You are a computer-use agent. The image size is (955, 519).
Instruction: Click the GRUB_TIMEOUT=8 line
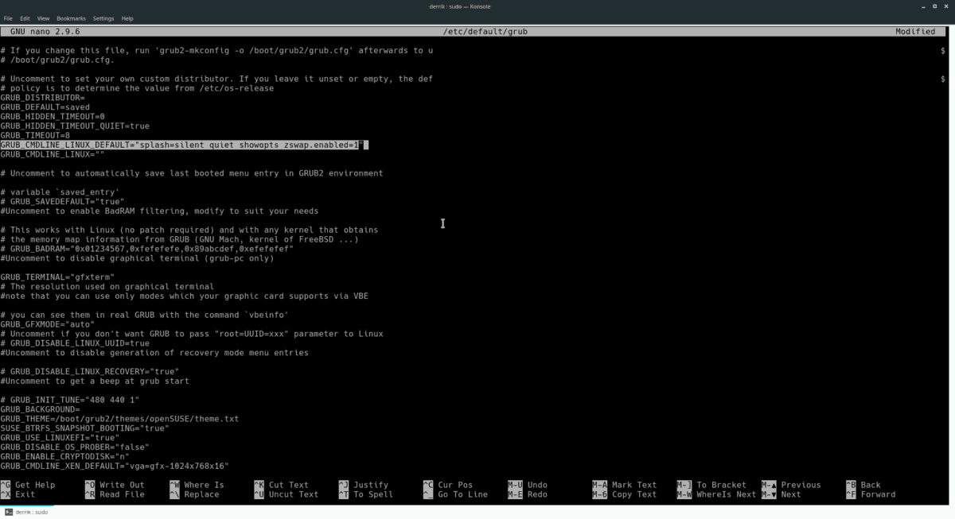(35, 135)
